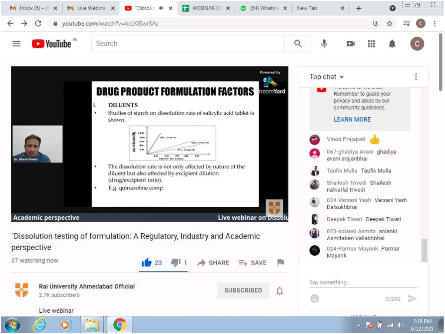This screenshot has height=334, width=445.
Task: Expand the Top chat dropdown
Action: point(326,77)
